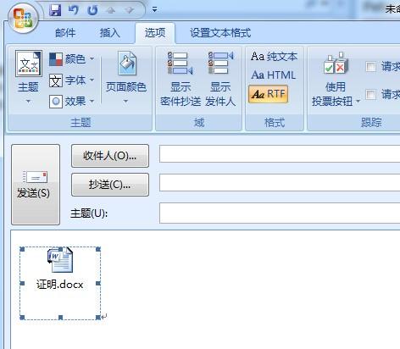Click the Redo icon

point(92,10)
